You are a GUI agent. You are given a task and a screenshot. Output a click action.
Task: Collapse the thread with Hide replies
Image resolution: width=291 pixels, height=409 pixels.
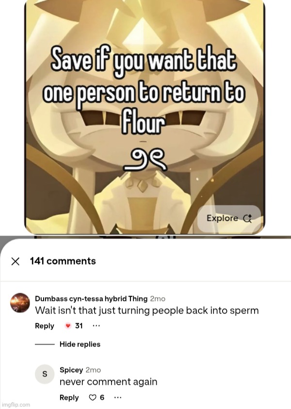coord(80,345)
